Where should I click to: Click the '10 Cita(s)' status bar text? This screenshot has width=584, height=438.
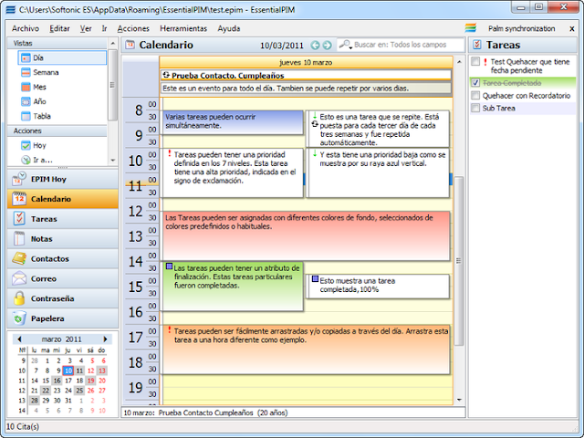(22, 427)
